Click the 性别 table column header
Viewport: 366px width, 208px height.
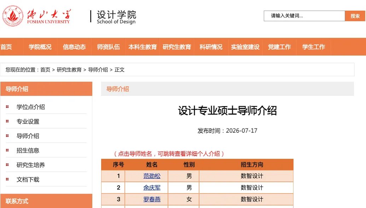pyautogui.click(x=189, y=165)
